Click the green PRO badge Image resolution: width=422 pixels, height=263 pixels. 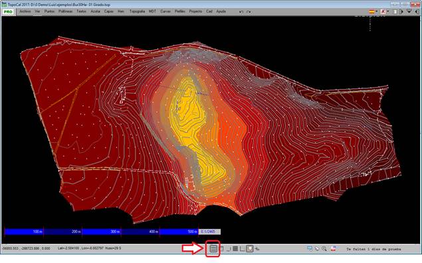[x=8, y=12]
